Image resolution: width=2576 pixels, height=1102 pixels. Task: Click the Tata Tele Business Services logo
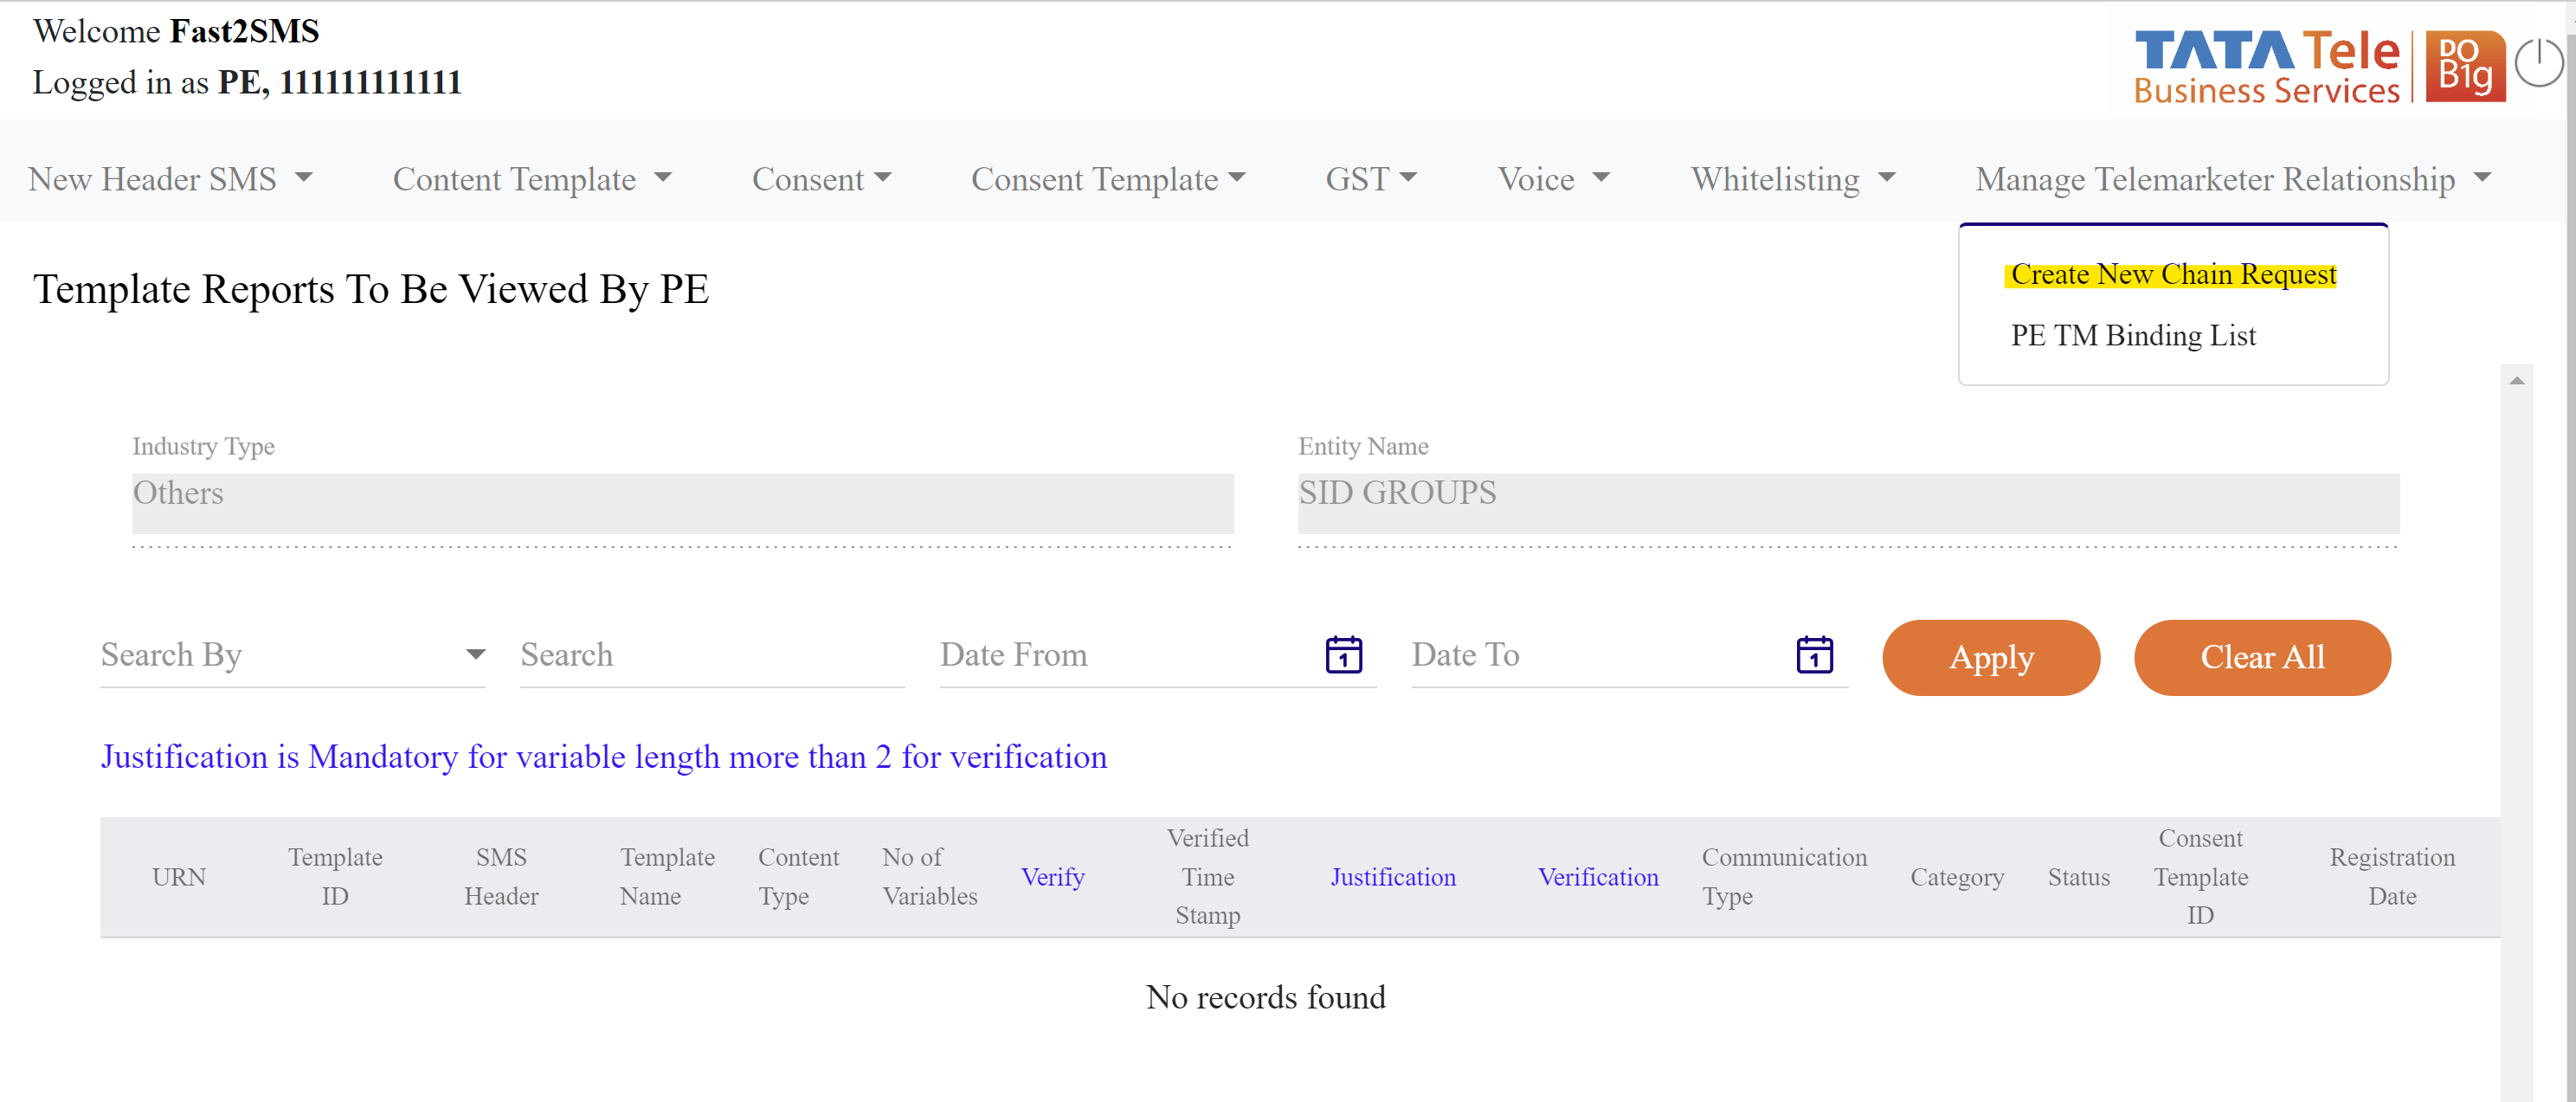click(2265, 66)
